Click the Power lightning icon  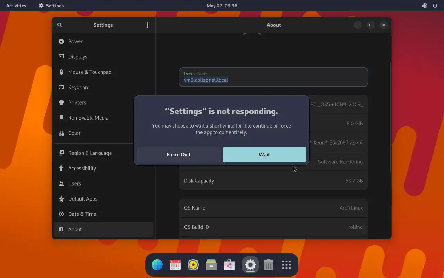tap(61, 41)
